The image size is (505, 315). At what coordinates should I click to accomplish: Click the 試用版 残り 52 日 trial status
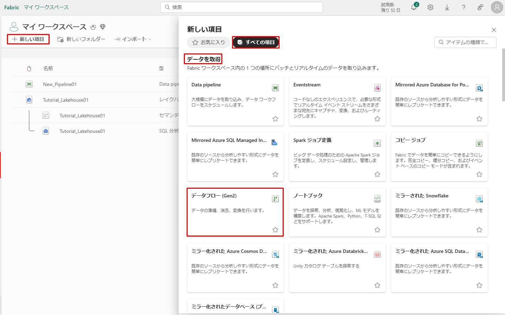pyautogui.click(x=391, y=7)
